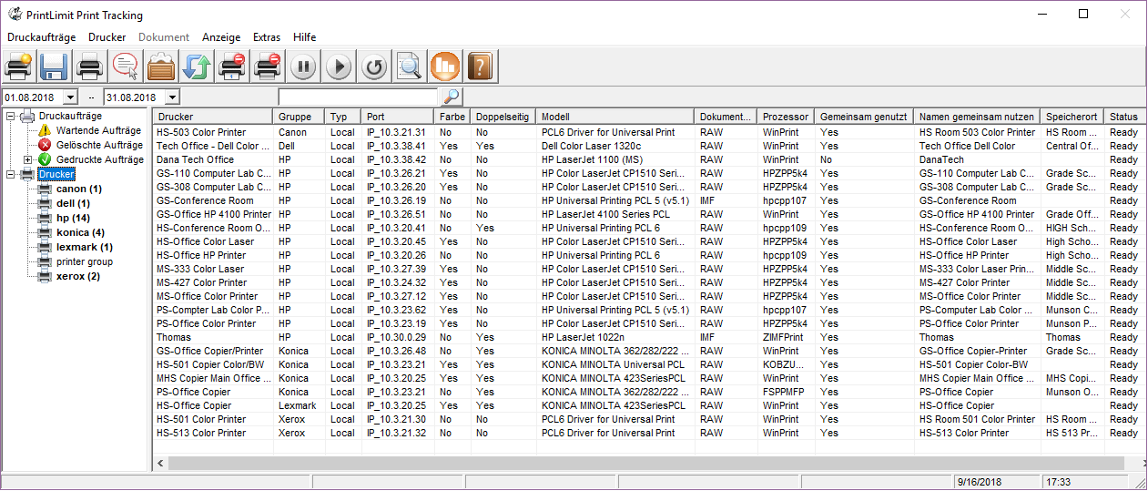Click the blue-green refresh arrows icon

(x=197, y=66)
